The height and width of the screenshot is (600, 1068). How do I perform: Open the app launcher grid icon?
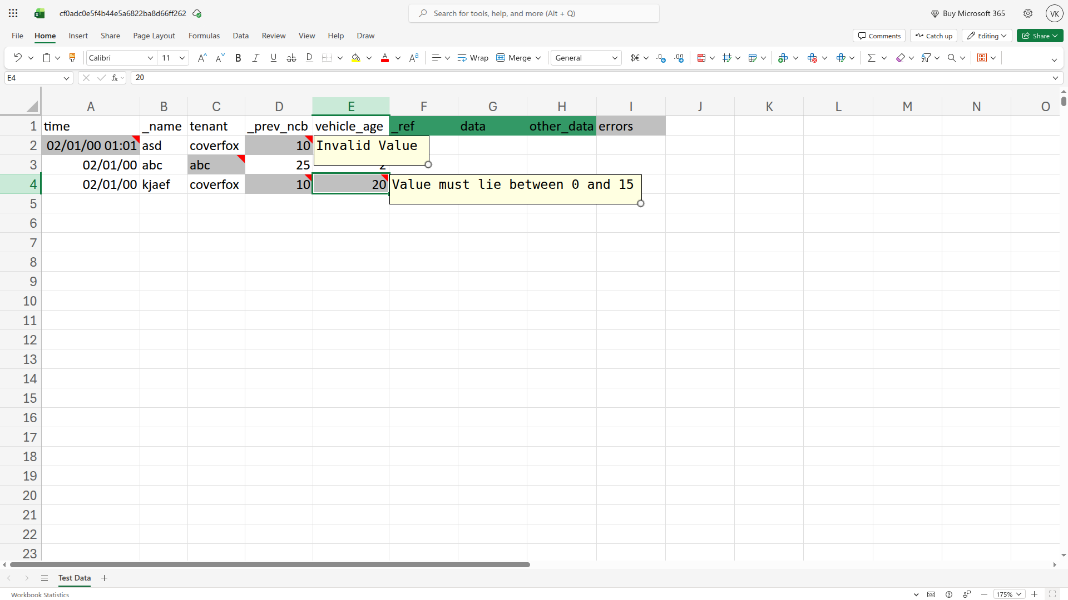click(13, 13)
